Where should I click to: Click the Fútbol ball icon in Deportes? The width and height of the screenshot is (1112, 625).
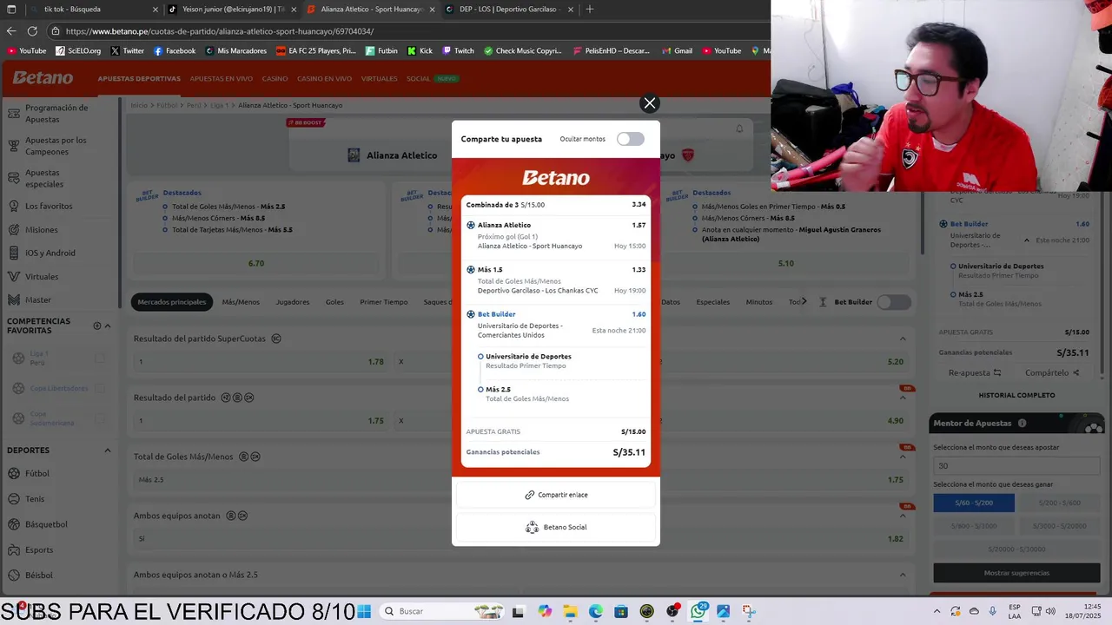click(14, 474)
